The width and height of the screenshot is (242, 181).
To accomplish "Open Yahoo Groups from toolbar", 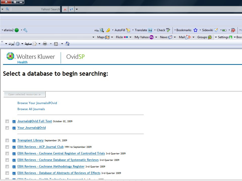I will pos(204,37).
